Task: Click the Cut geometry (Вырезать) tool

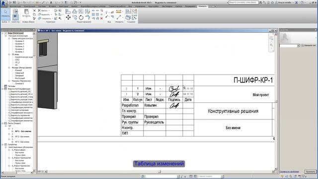Action: 44,14
